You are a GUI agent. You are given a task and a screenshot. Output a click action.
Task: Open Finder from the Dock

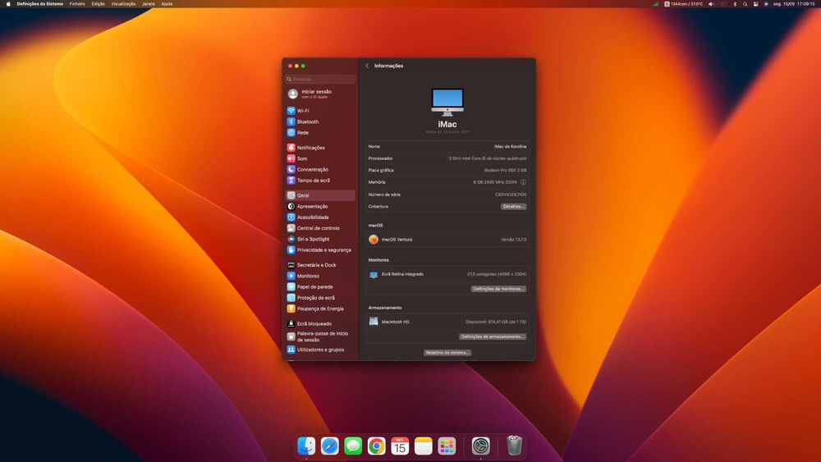pos(306,446)
